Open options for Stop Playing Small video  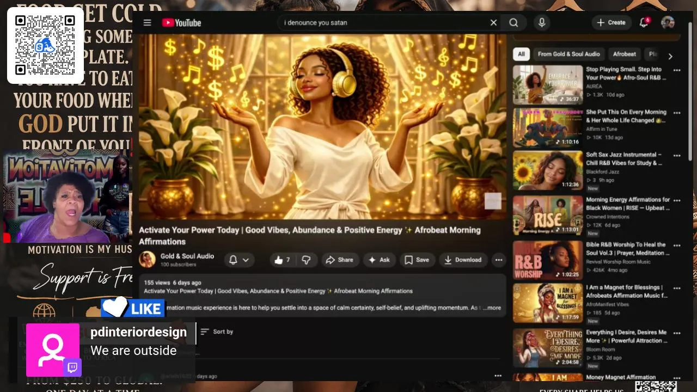677,70
